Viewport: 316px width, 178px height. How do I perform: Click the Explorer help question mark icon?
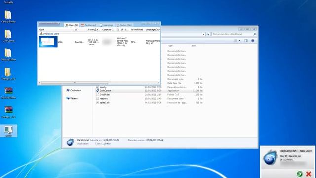pos(253,41)
